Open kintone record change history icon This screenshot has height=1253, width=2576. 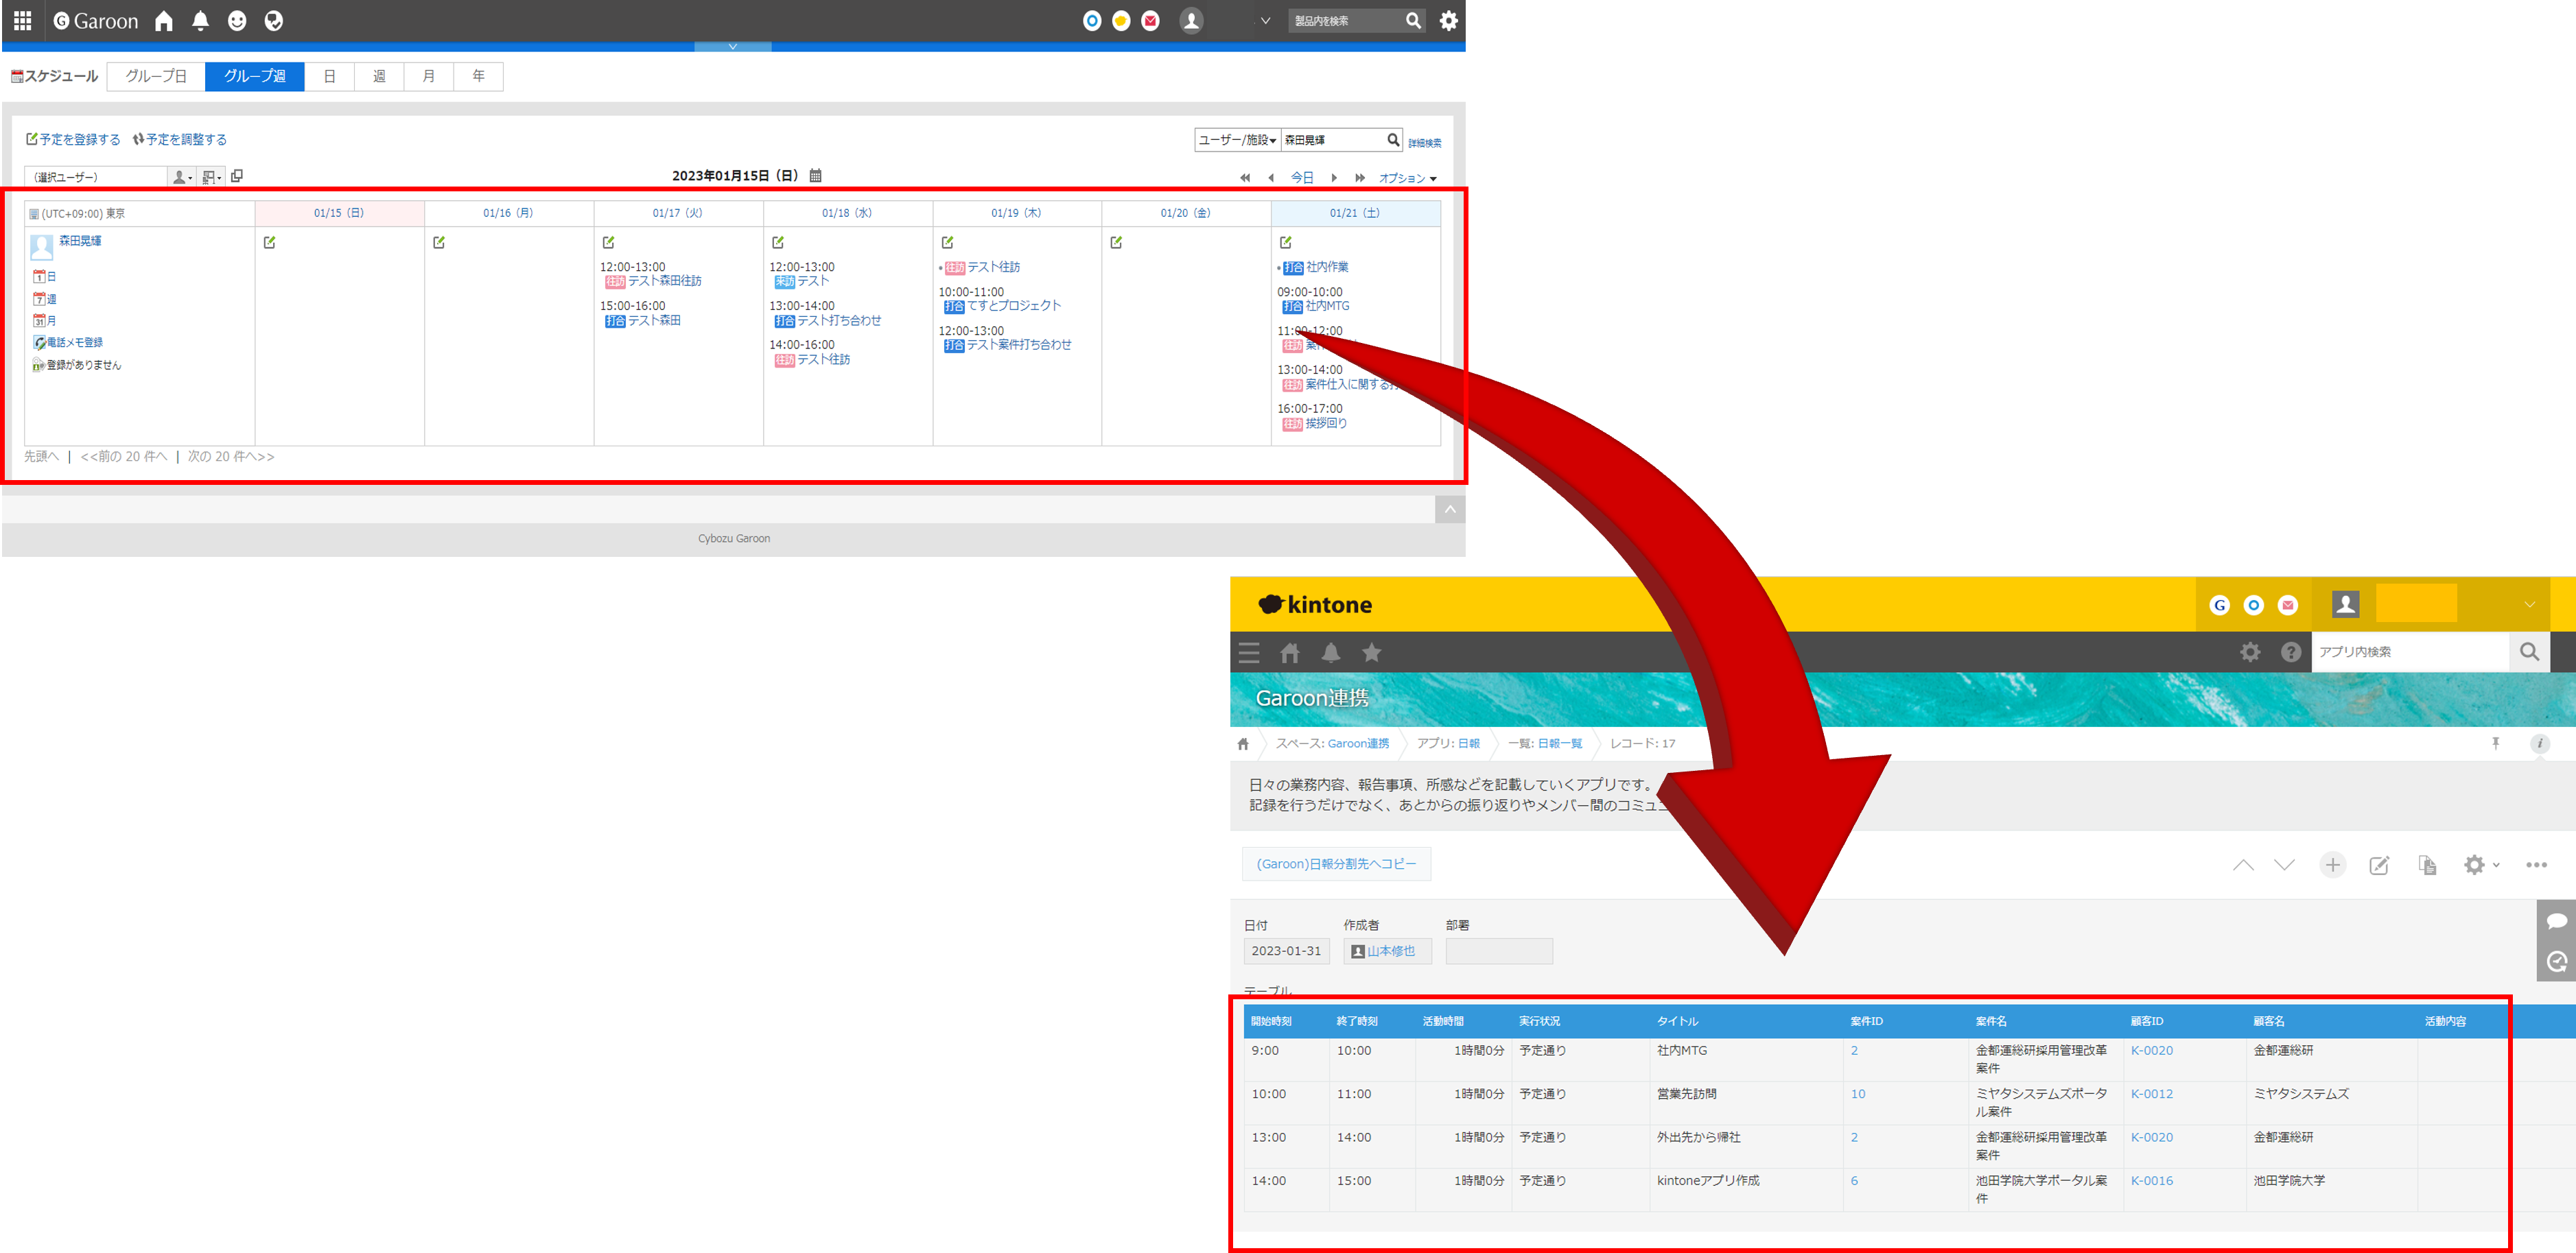[2557, 962]
